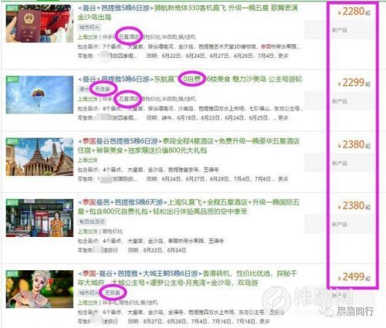The image size is (386, 328).
Task: Open the parasailing parachute thumbnail
Action: tap(39, 95)
